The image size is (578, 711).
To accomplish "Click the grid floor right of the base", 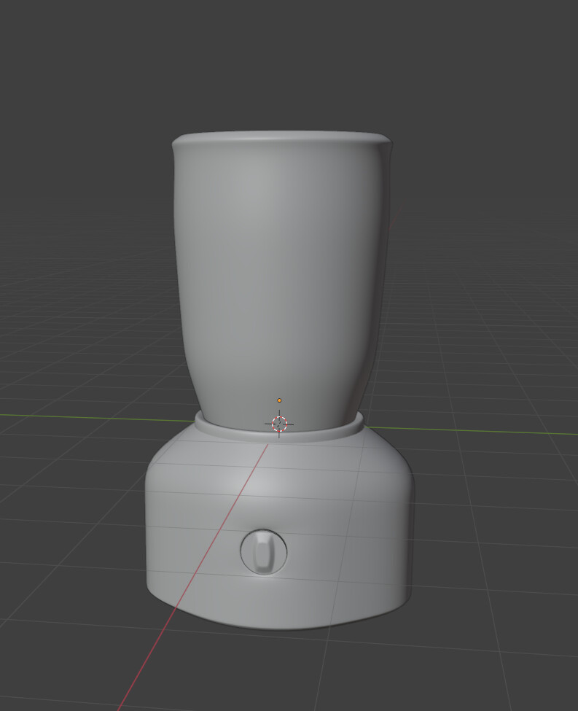I will [x=496, y=525].
